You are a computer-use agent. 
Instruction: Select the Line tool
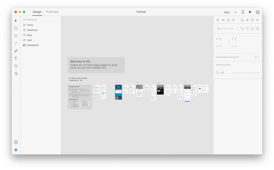tap(16, 43)
